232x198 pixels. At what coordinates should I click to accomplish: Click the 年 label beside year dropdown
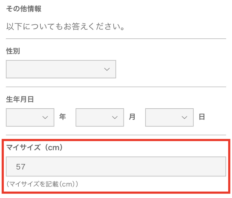click(x=62, y=117)
